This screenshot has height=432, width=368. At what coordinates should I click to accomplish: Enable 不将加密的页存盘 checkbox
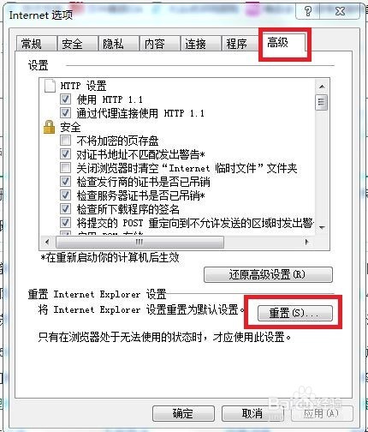point(65,141)
